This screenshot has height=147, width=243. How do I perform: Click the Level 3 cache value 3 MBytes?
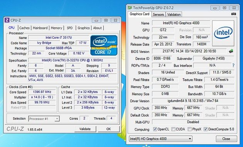(x=88, y=108)
